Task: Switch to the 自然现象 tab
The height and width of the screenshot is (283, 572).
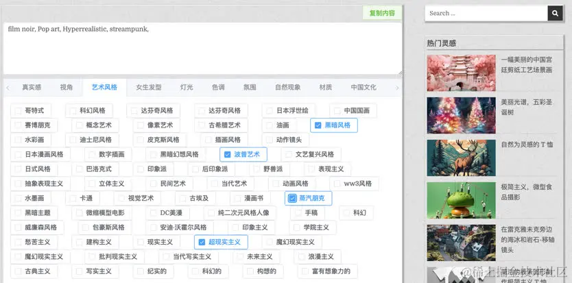Action: coord(288,88)
